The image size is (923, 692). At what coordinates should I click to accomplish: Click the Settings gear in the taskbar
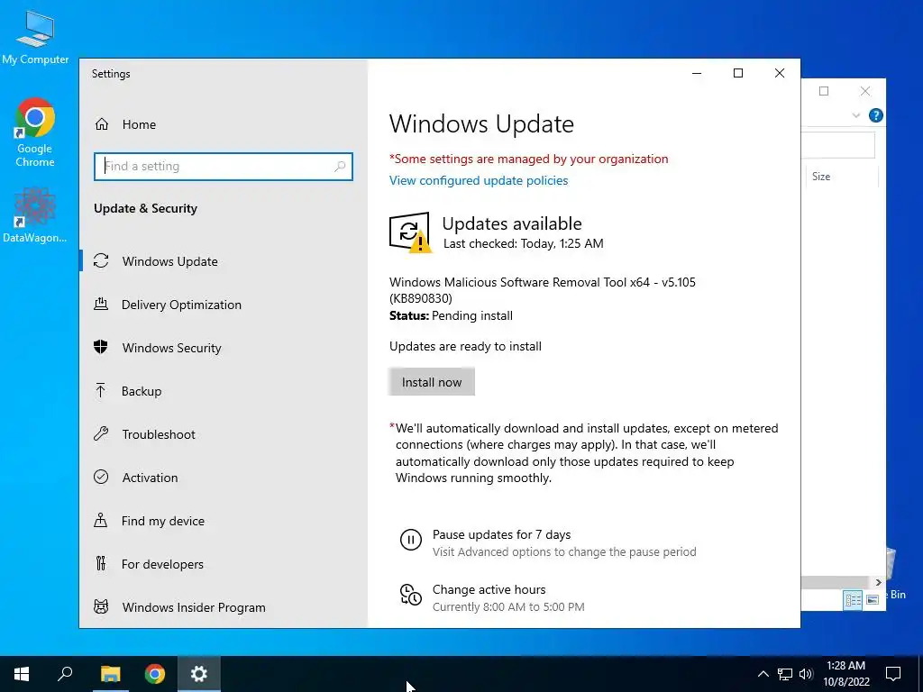(199, 674)
